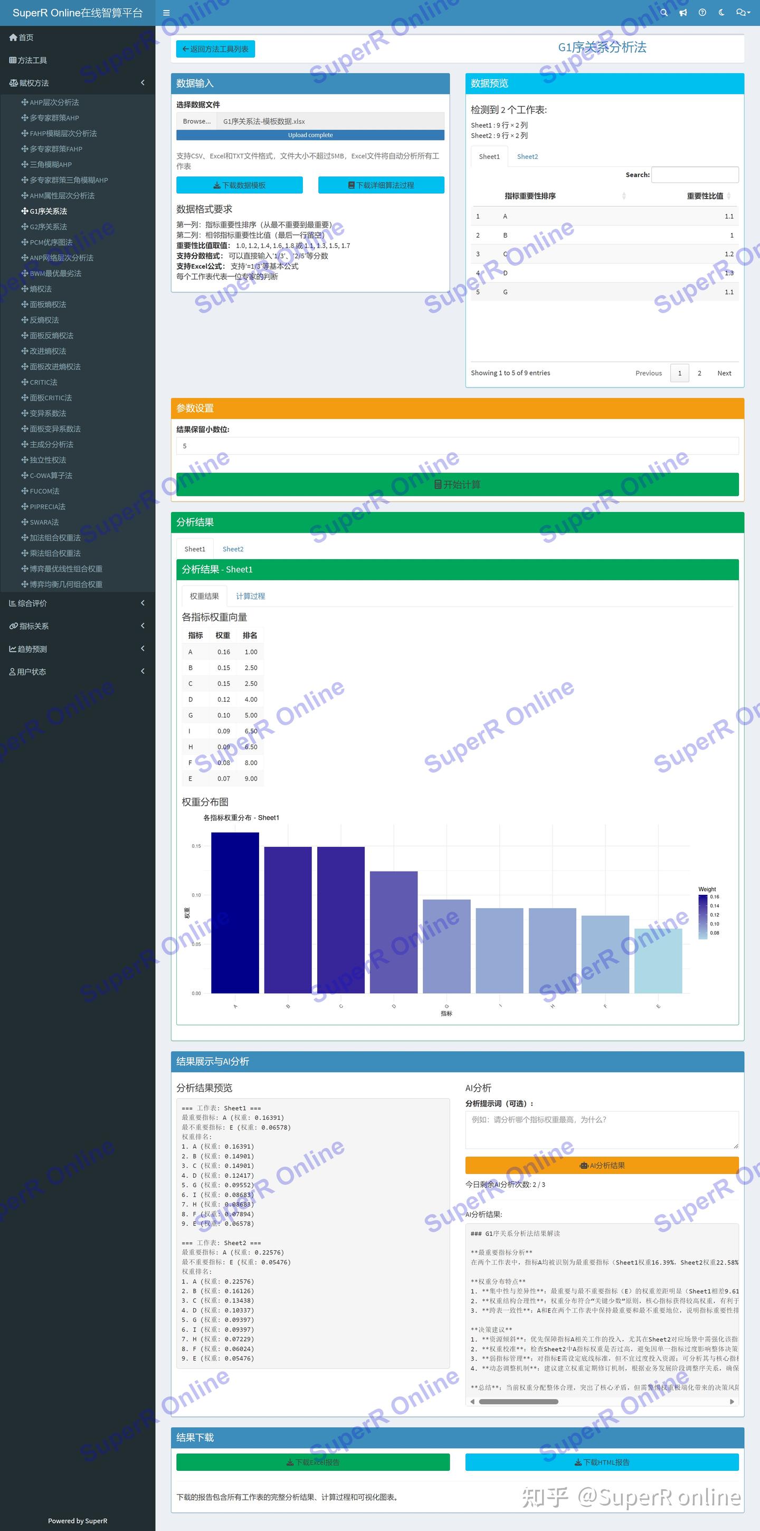Screen dimensions: 760x1531
Task: Start calculation with 开始计算 button
Action: click(x=458, y=485)
